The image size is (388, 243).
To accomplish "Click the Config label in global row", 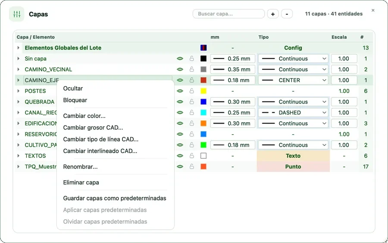I will [293, 48].
